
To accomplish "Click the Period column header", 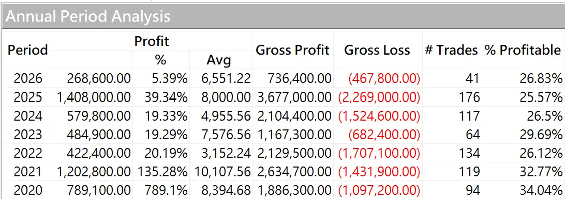I will 28,50.
